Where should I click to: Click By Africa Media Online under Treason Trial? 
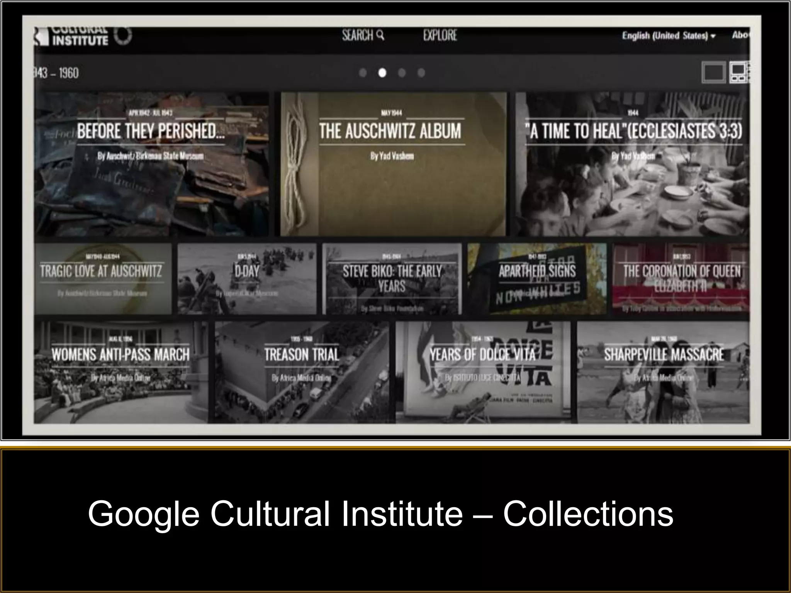[x=302, y=378]
